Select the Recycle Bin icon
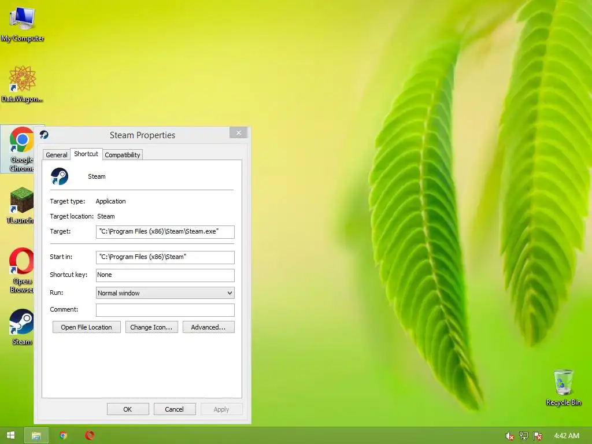The width and height of the screenshot is (592, 444). pyautogui.click(x=563, y=387)
